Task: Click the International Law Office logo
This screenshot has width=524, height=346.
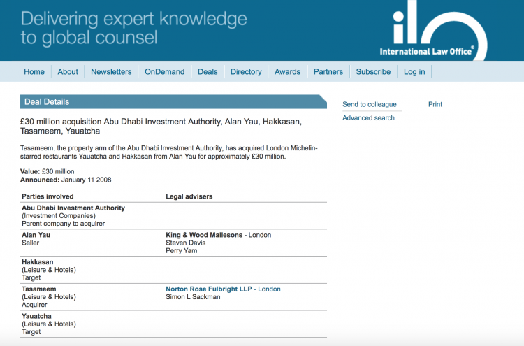Action: (x=433, y=31)
